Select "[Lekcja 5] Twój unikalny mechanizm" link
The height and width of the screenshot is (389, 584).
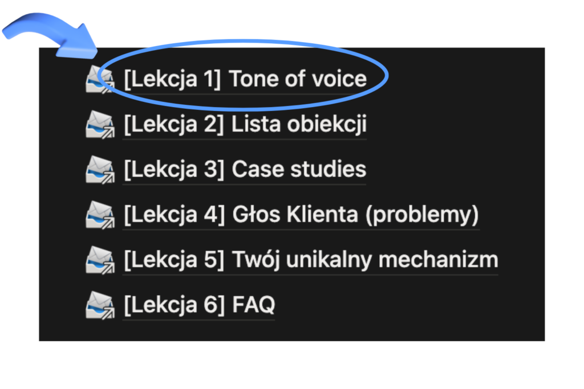[x=311, y=260]
